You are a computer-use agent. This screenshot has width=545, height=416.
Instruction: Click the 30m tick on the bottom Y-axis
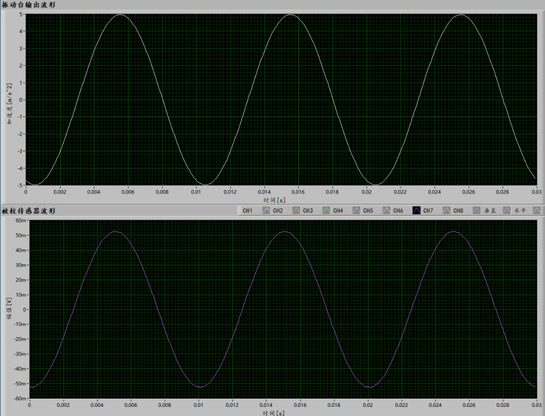(x=21, y=265)
